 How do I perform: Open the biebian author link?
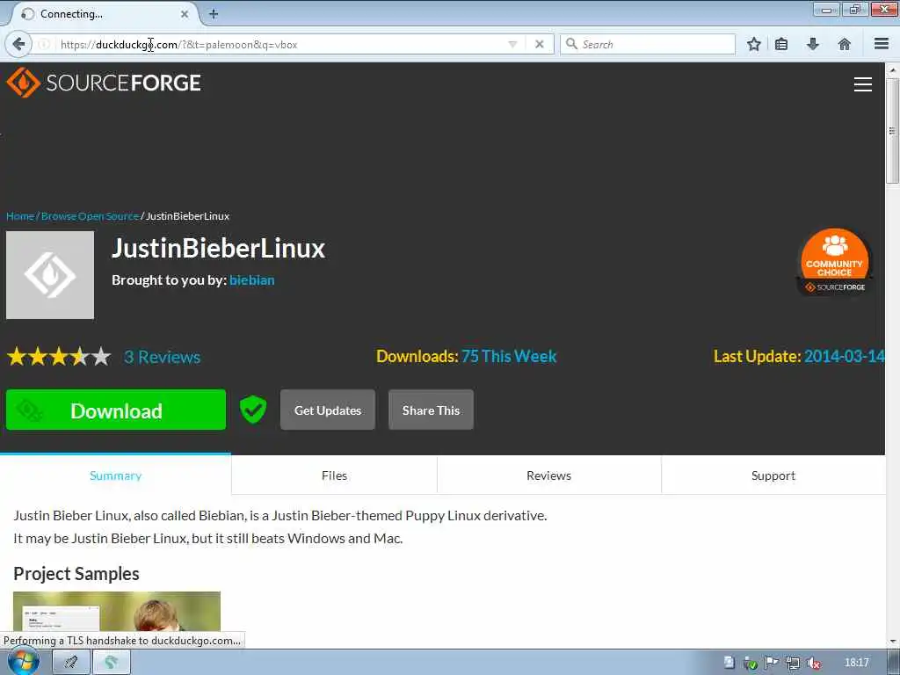pyautogui.click(x=252, y=280)
